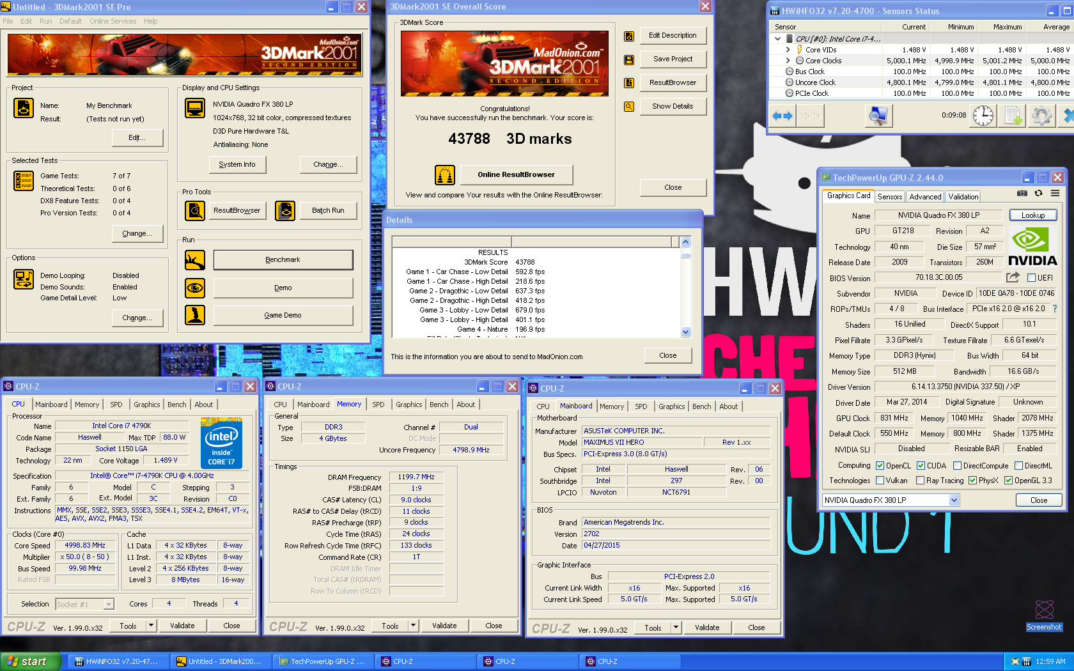Click the icon next to Edit Description
The width and height of the screenshot is (1074, 671).
click(629, 36)
